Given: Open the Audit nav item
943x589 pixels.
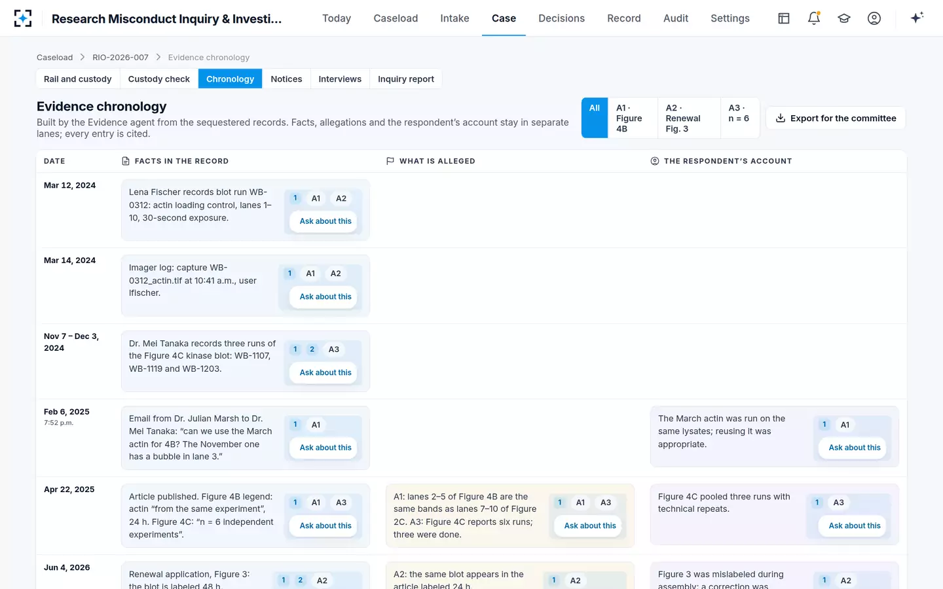Looking at the screenshot, I should (x=676, y=18).
